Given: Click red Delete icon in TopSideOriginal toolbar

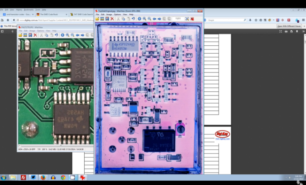Looking at the screenshot, I should (x=112, y=19).
